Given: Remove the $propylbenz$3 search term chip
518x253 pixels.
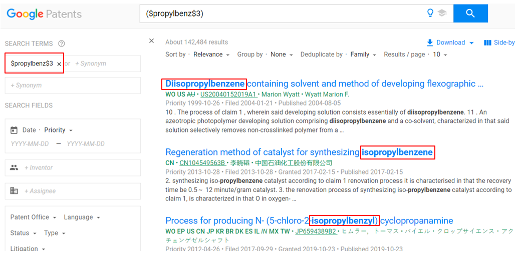Looking at the screenshot, I should point(59,64).
